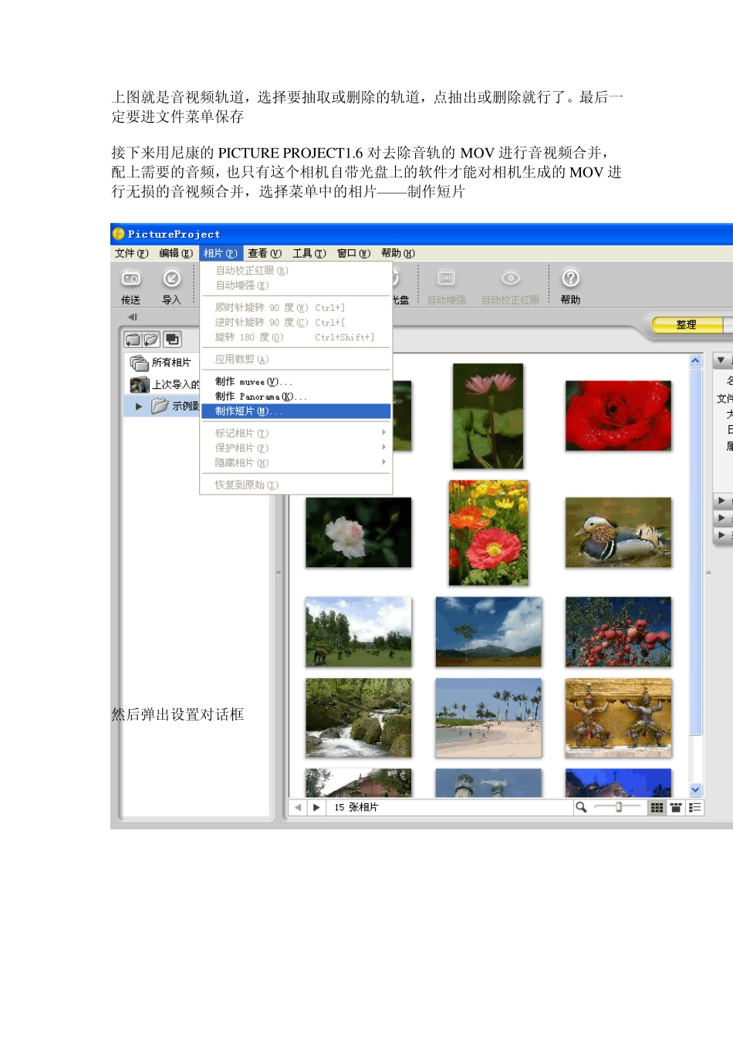Click the 所有相片 stacked photos icon
Viewport: 733px width, 1037px height.
[139, 363]
